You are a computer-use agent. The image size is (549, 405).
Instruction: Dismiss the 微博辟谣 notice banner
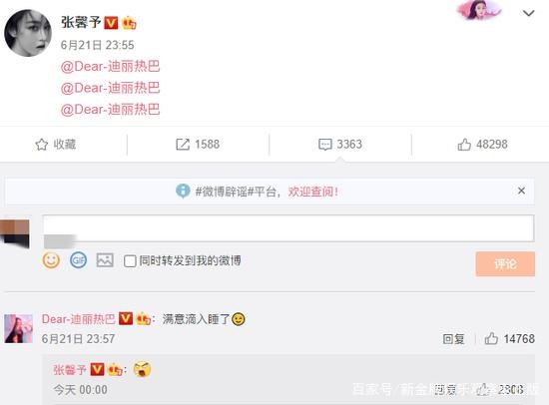point(521,191)
